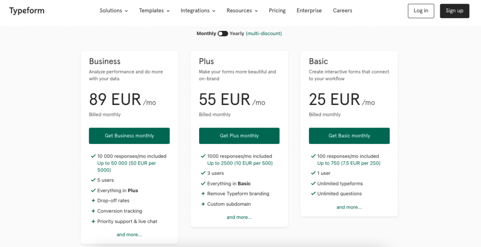Click Get Business monthly button
Screen dimensions: 481x247
(129, 136)
